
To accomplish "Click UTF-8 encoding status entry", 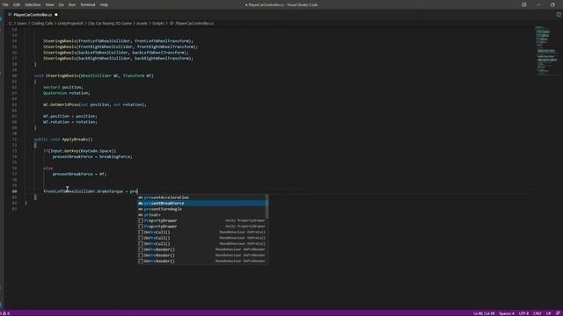I will click(x=524, y=313).
